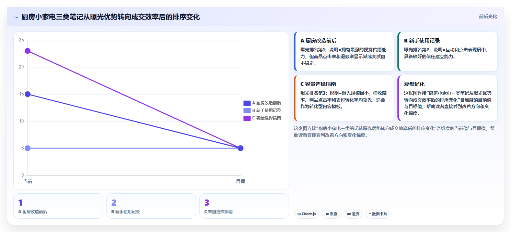Toggle legend swatch for C 容量选择指南

(247, 118)
